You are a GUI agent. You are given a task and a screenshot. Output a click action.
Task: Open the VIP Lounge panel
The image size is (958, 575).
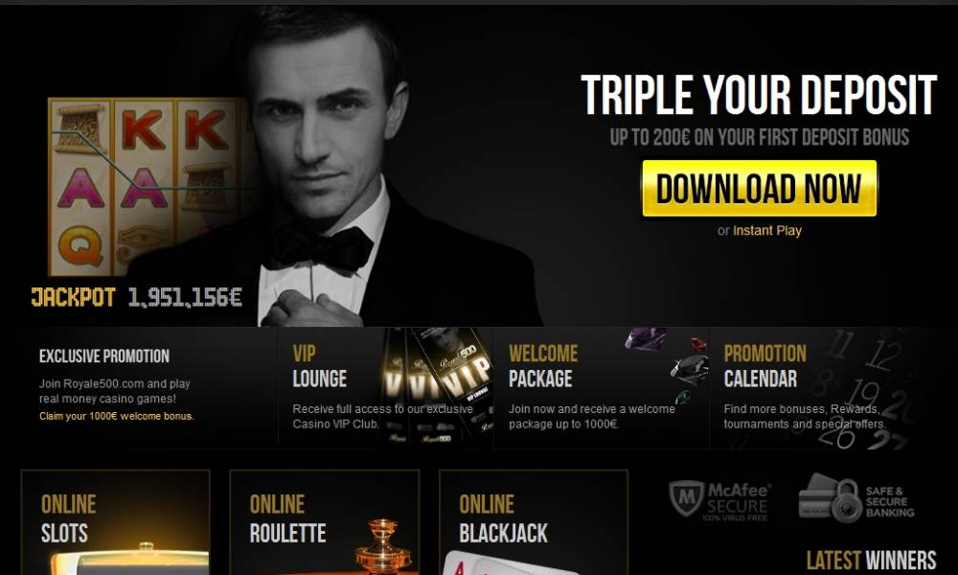tap(385, 389)
